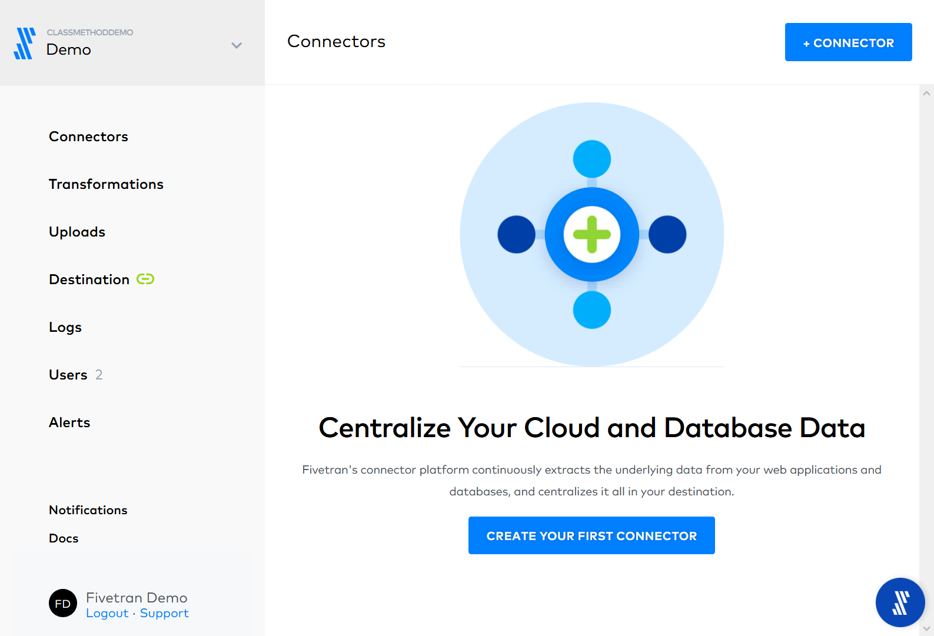Click the Logout link
The width and height of the screenshot is (934, 636).
(107, 613)
